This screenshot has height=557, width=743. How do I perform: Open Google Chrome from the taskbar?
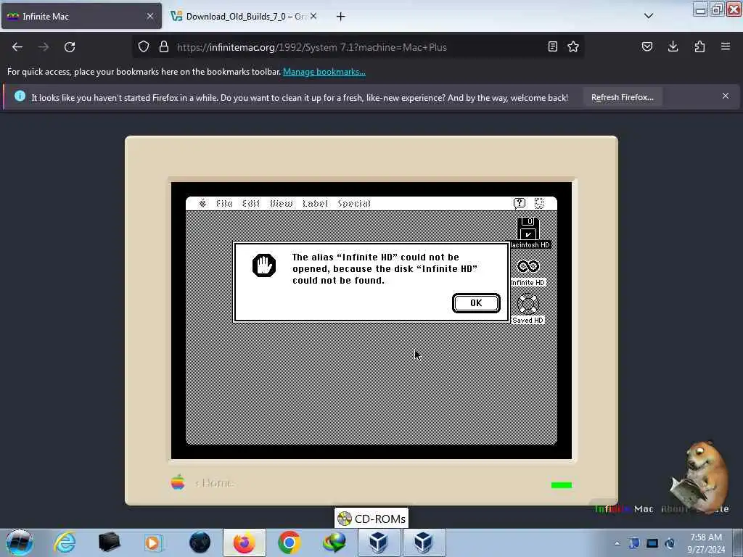[289, 542]
